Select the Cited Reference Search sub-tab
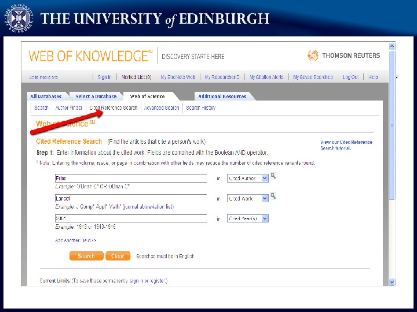The image size is (417, 312). pos(114,108)
